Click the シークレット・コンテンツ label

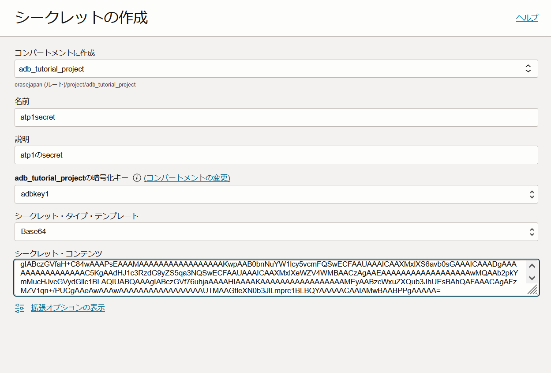(x=58, y=254)
